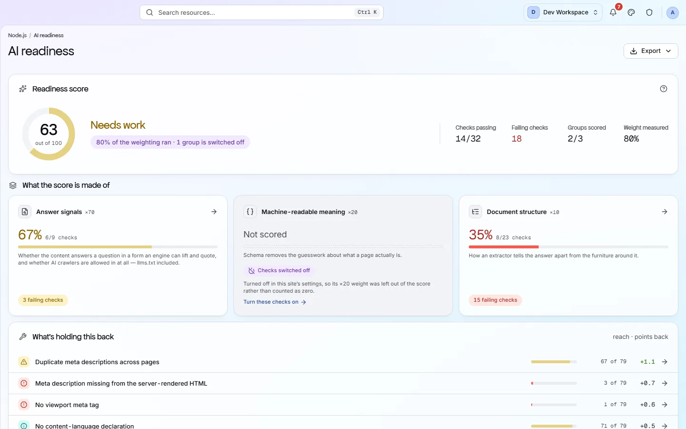Screen dimensions: 686x429
Task: Click the Answer signals progress bar
Action: point(118,247)
